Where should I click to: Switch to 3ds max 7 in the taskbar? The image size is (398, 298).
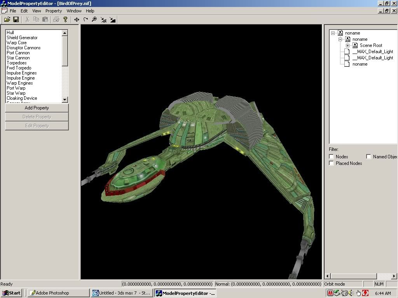click(122, 293)
